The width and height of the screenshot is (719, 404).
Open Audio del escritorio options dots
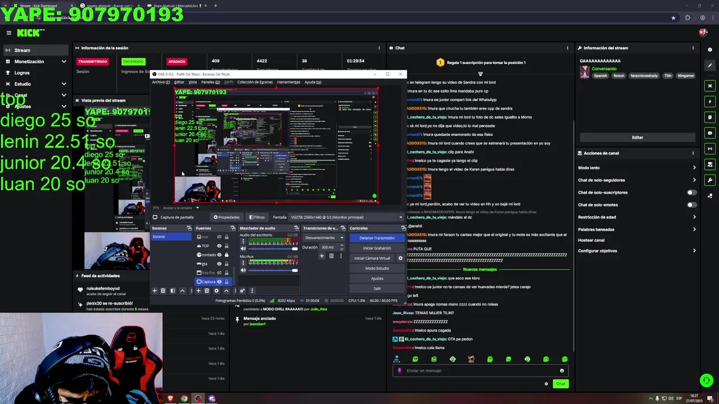pyautogui.click(x=243, y=241)
